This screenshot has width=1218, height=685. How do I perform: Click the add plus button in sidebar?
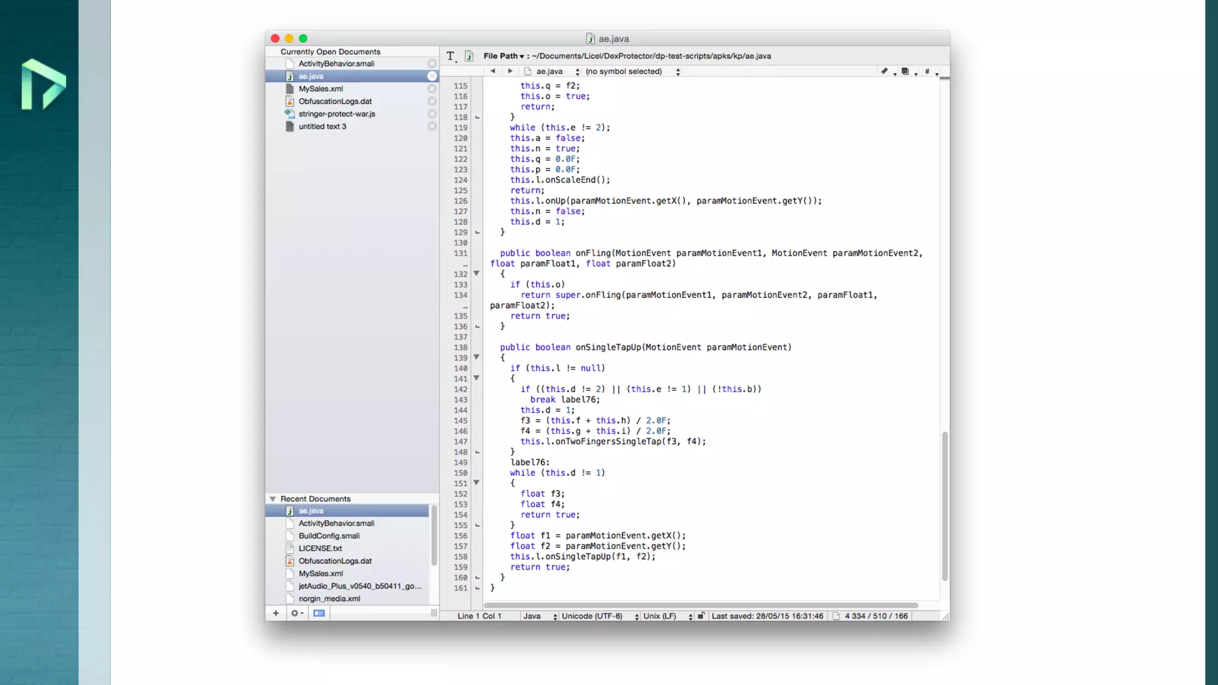(276, 613)
